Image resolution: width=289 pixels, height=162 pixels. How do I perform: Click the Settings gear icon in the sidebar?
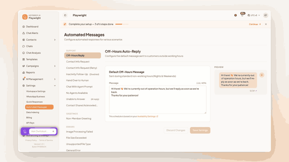[23, 86]
